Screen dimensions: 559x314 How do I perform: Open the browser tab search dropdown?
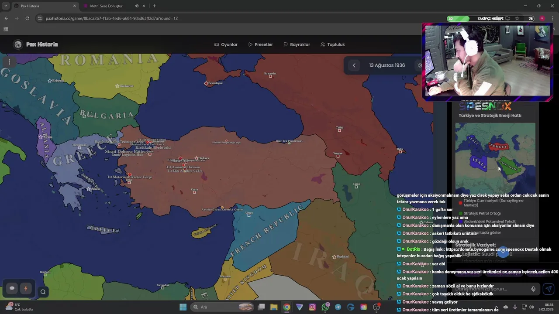[x=6, y=6]
